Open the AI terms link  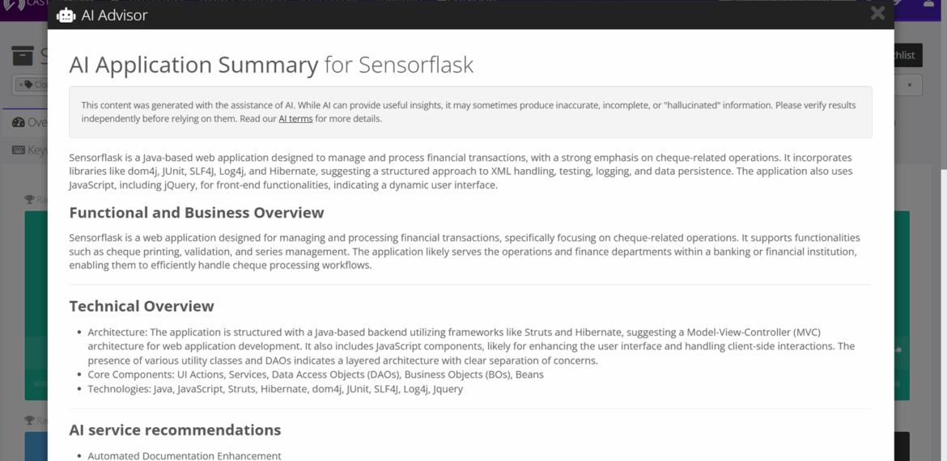tap(295, 119)
